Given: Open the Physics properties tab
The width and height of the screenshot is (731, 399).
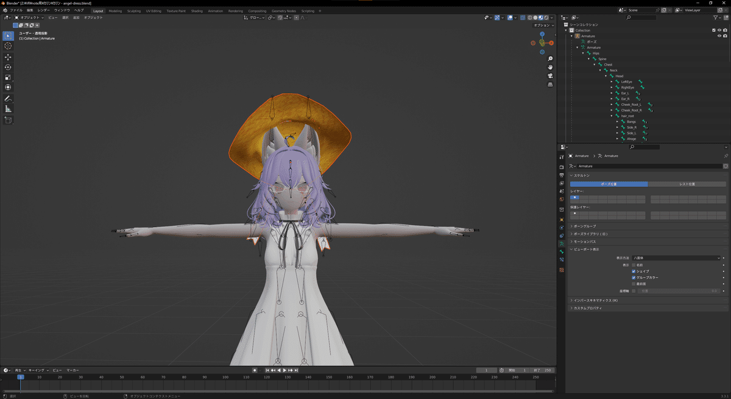Looking at the screenshot, I should [562, 227].
